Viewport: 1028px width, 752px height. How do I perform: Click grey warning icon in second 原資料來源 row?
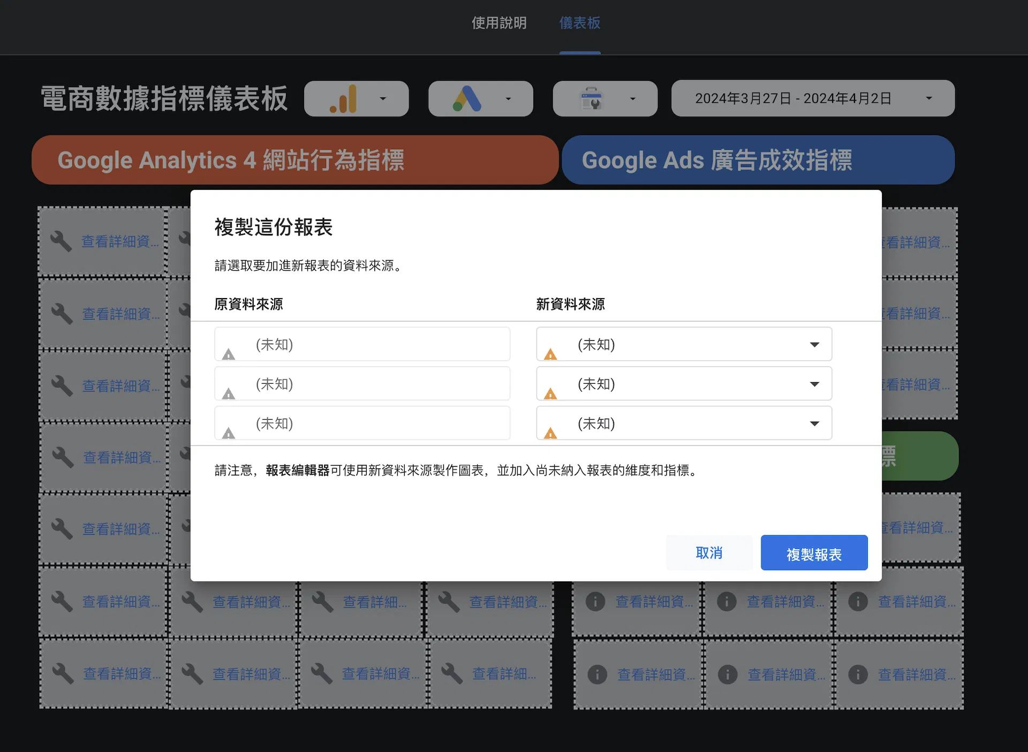(229, 394)
